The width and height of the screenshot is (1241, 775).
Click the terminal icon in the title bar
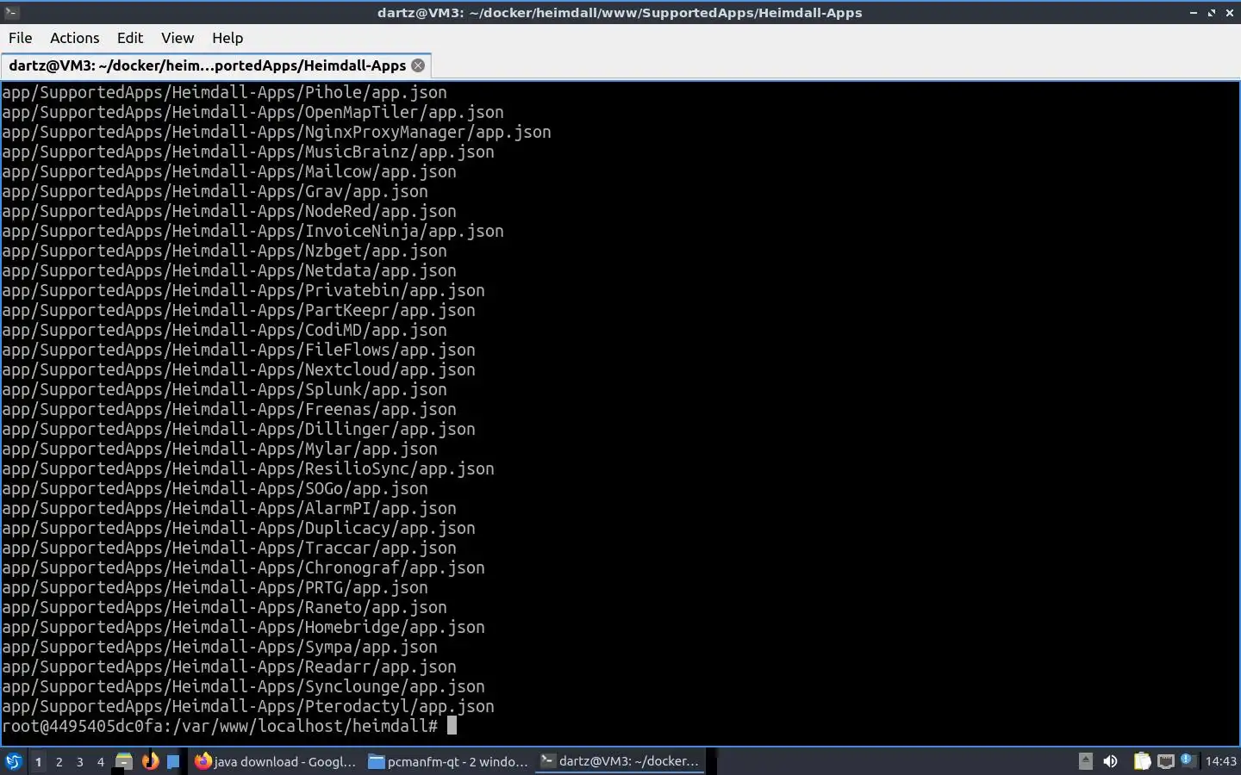(11, 12)
